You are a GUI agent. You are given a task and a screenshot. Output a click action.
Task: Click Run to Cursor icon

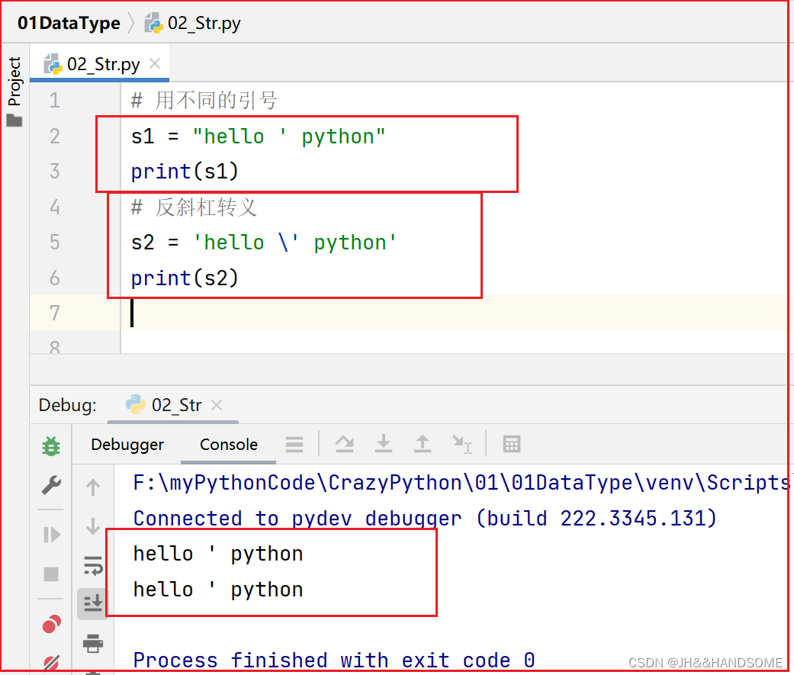[461, 444]
